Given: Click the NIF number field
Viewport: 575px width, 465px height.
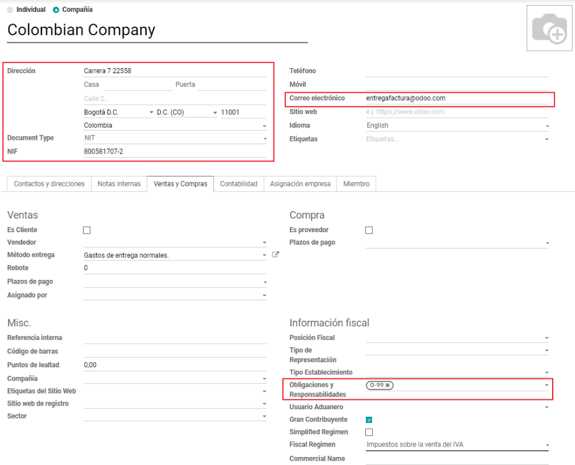Looking at the screenshot, I should pos(175,152).
